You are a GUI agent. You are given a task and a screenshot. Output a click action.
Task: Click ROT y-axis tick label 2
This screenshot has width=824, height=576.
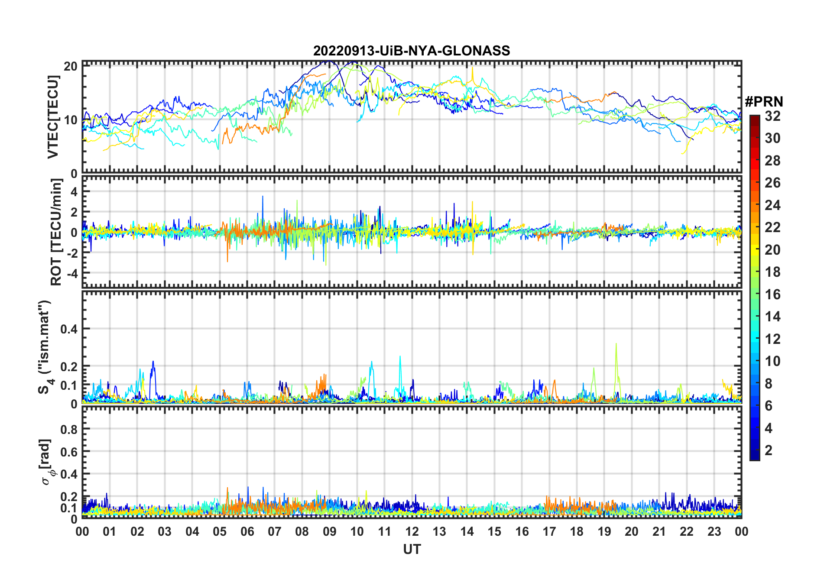pos(75,212)
